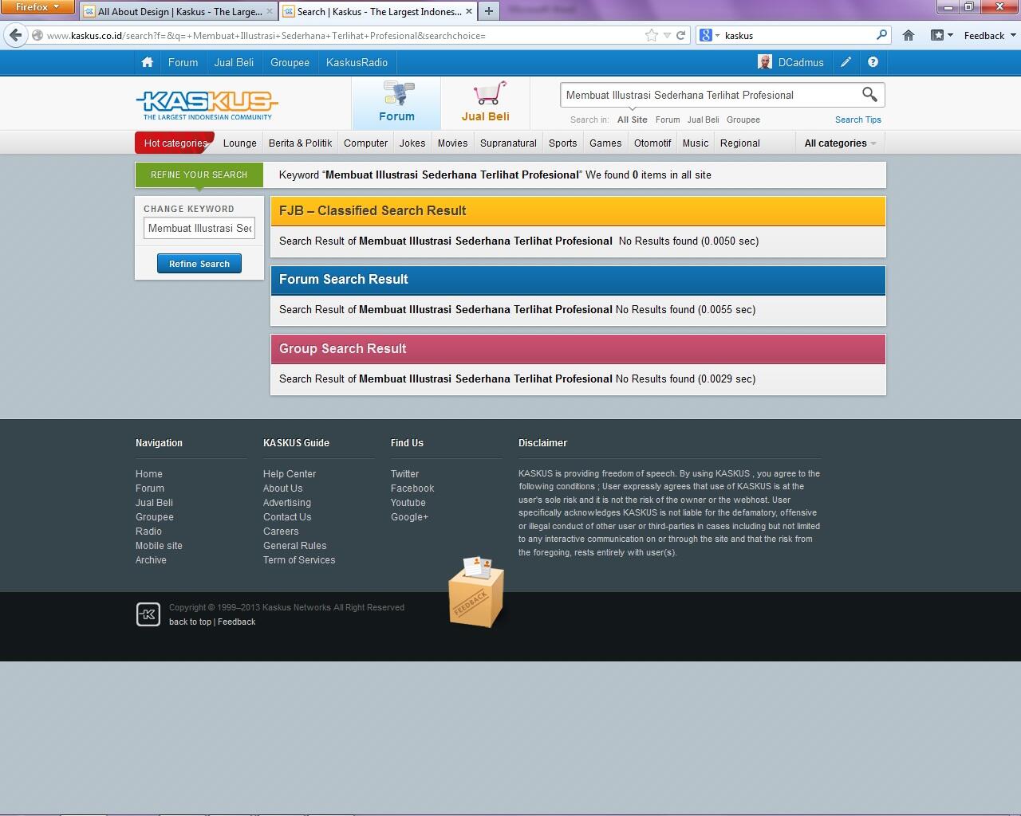Screen dimensions: 1021x816
Task: Click KaskusRadio in the top blue bar
Action: (357, 62)
